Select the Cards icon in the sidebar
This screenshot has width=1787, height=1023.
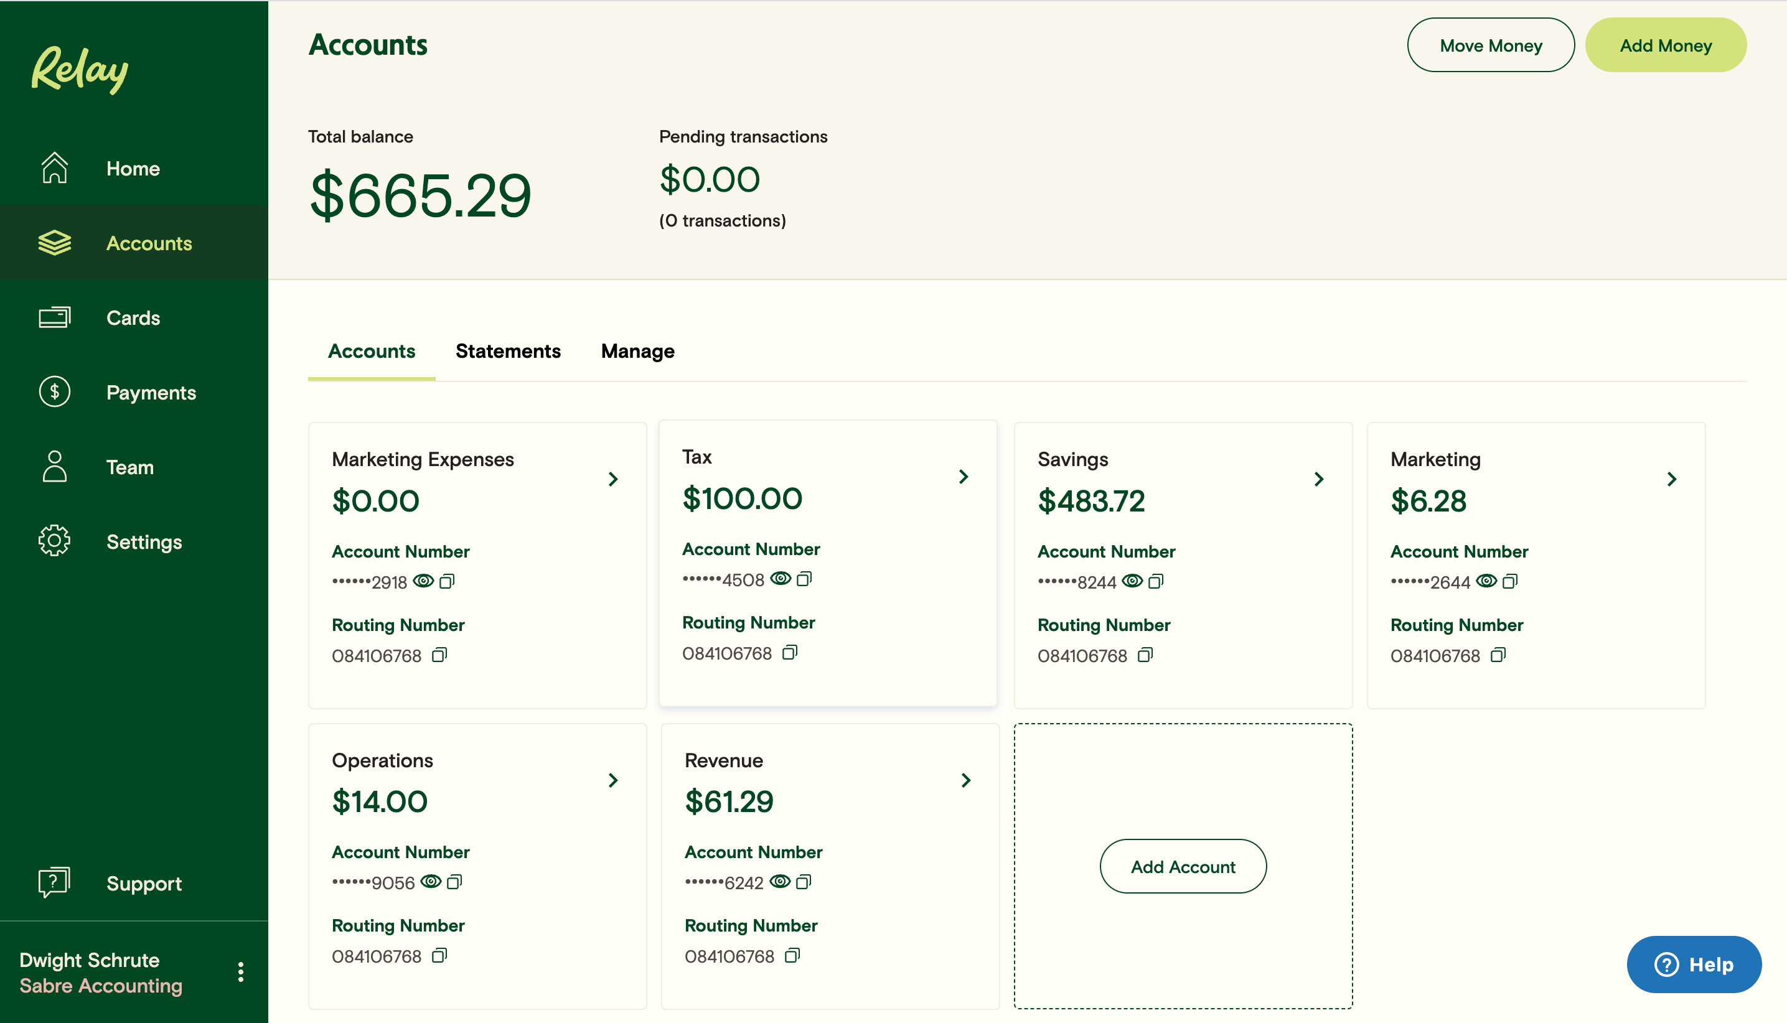[x=55, y=317]
